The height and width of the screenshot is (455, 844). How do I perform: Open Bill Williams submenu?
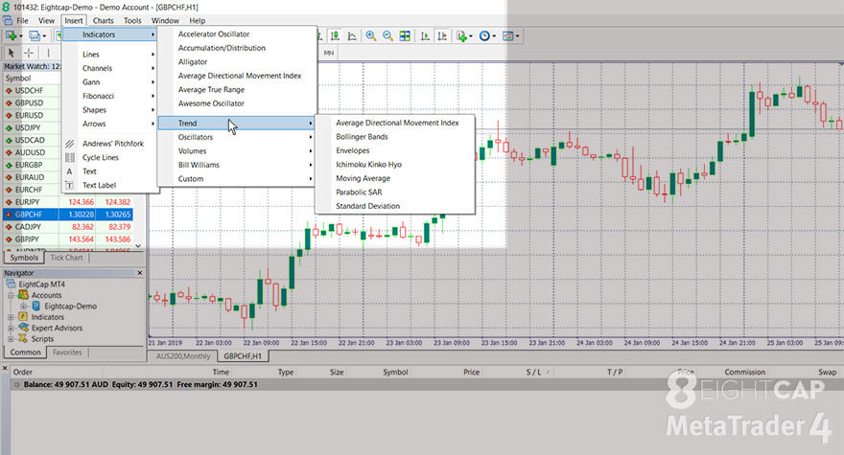[x=237, y=165]
